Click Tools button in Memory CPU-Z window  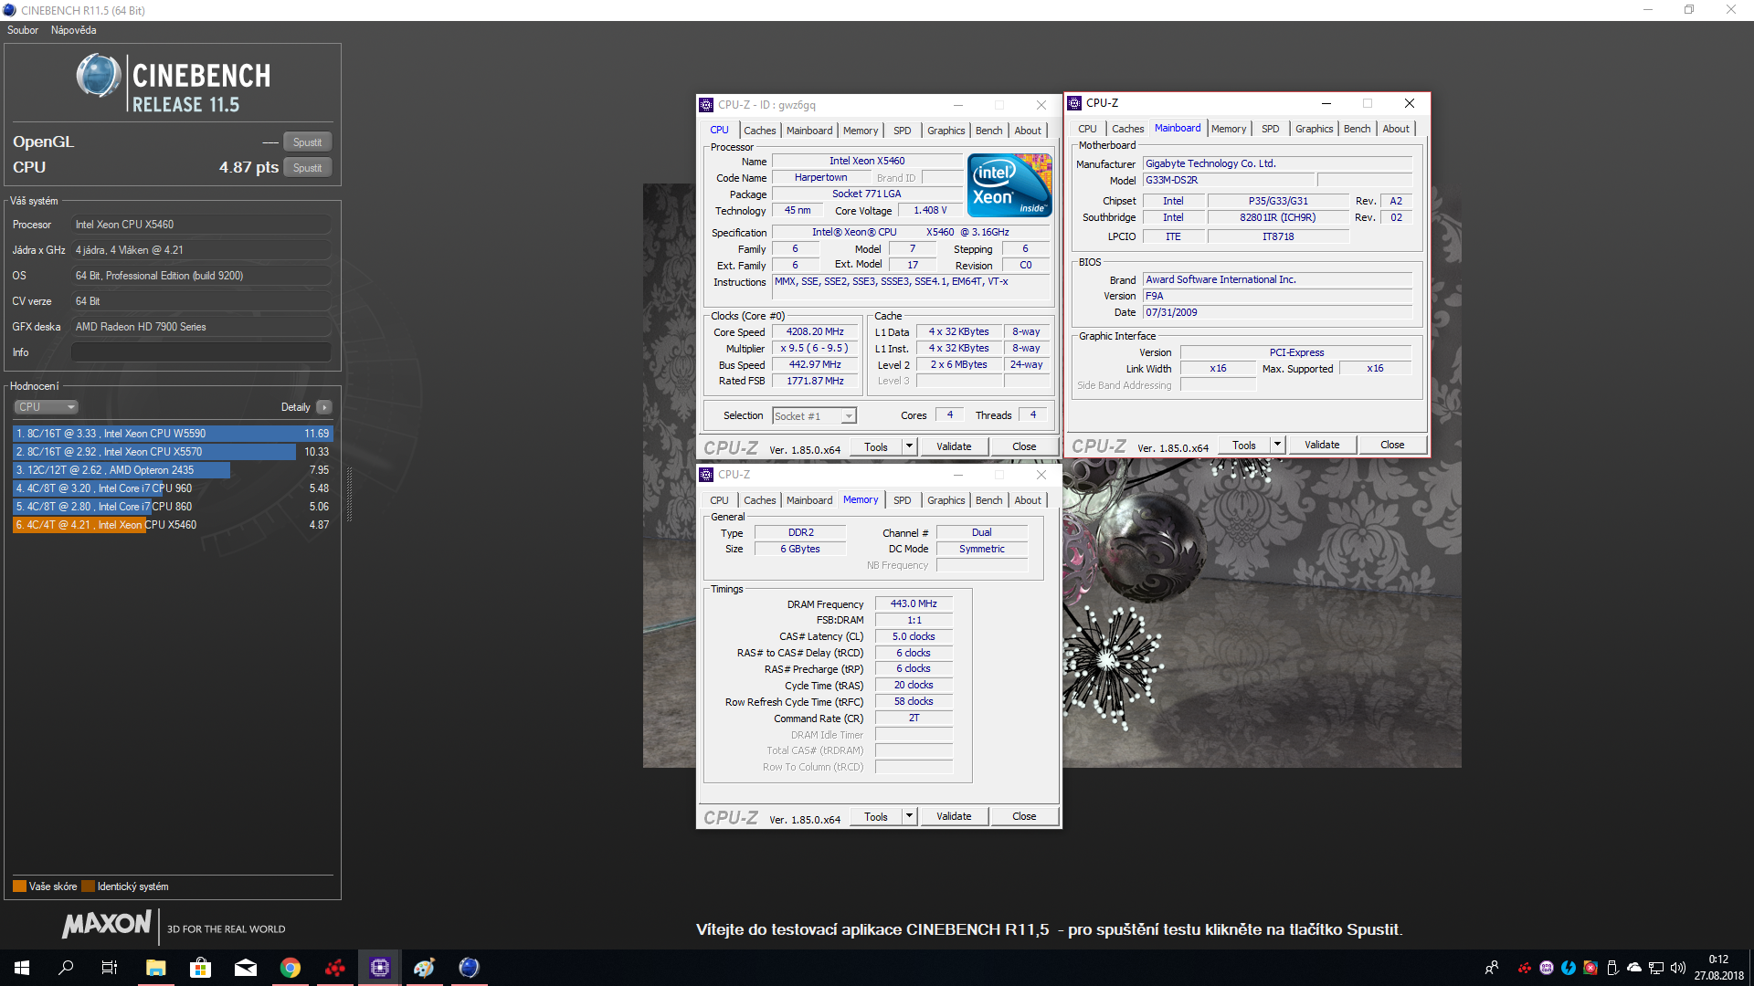(x=876, y=816)
